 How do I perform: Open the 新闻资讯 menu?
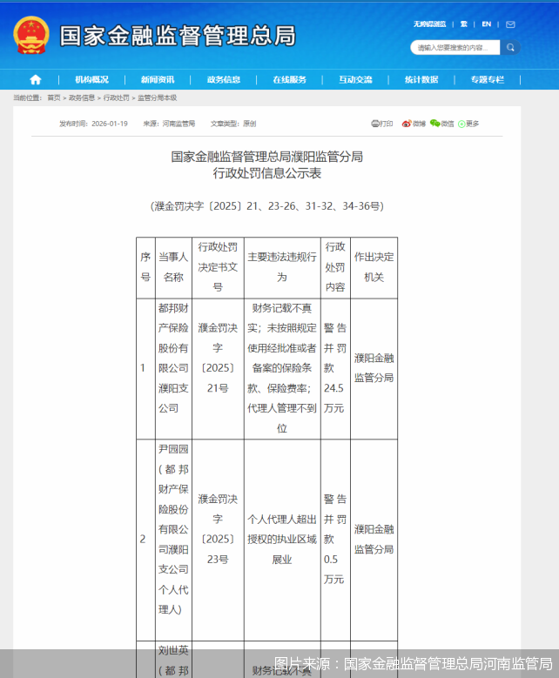tap(158, 79)
